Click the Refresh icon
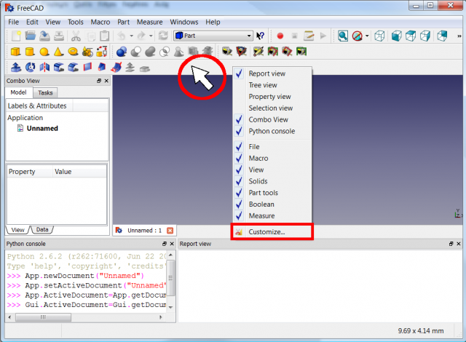The image size is (466, 342). point(163,36)
